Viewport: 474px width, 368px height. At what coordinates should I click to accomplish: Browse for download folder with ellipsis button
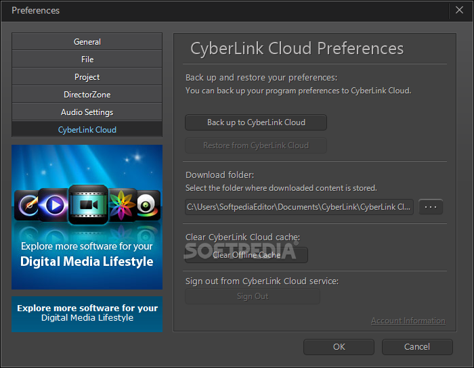pos(431,207)
